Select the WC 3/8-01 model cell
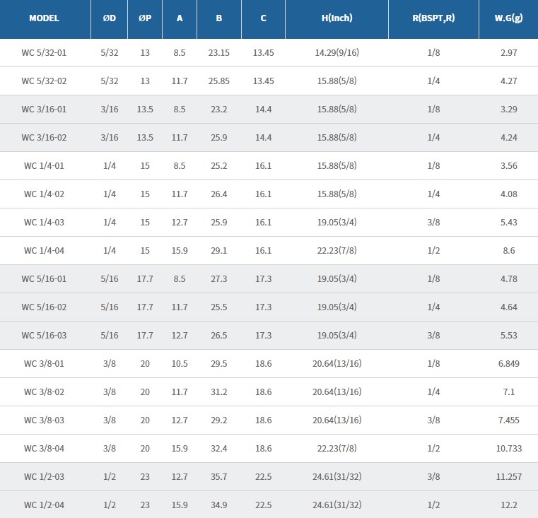This screenshot has width=538, height=518. click(44, 363)
